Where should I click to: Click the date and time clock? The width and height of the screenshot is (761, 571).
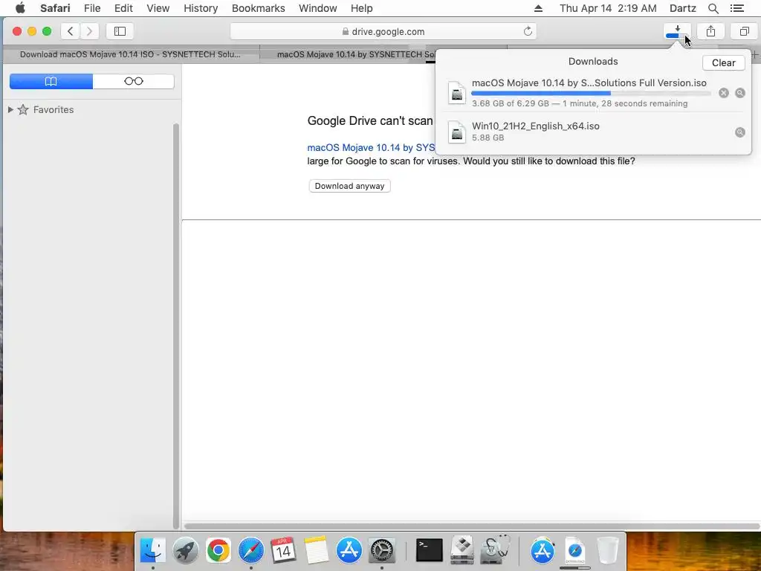coord(608,8)
